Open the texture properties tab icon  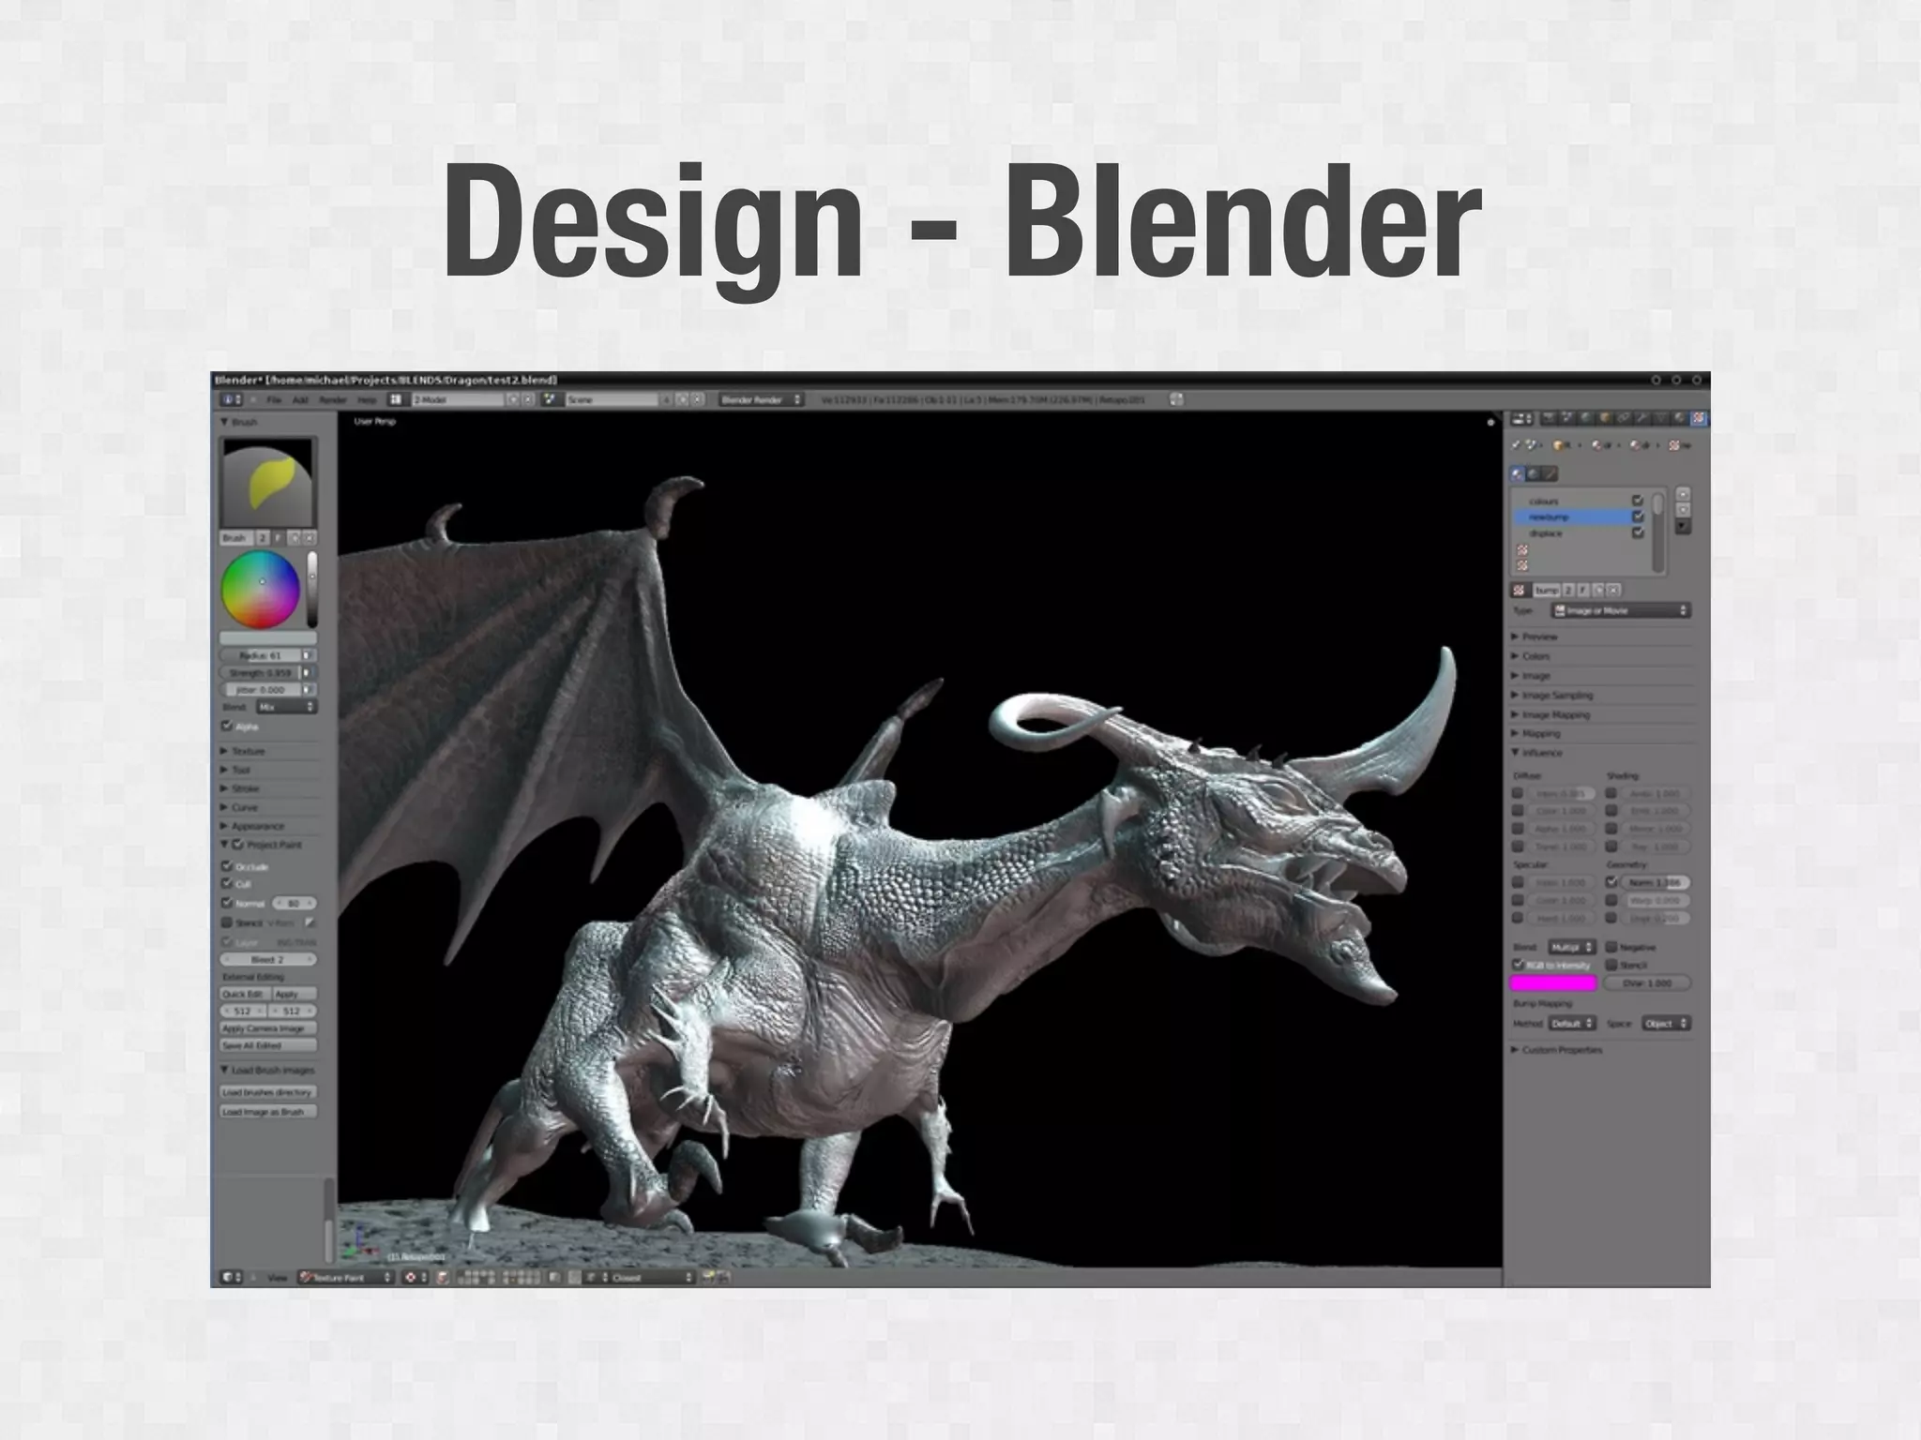tap(1700, 418)
